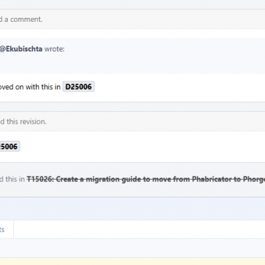The width and height of the screenshot is (265, 265).
Task: Open revision D25006 in the comment
Action: click(78, 87)
